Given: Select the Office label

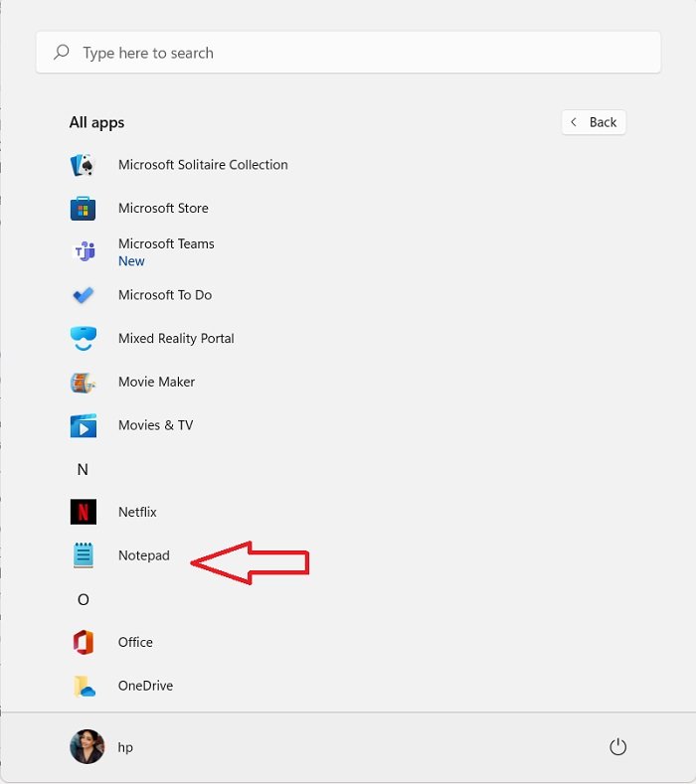Looking at the screenshot, I should [x=135, y=643].
